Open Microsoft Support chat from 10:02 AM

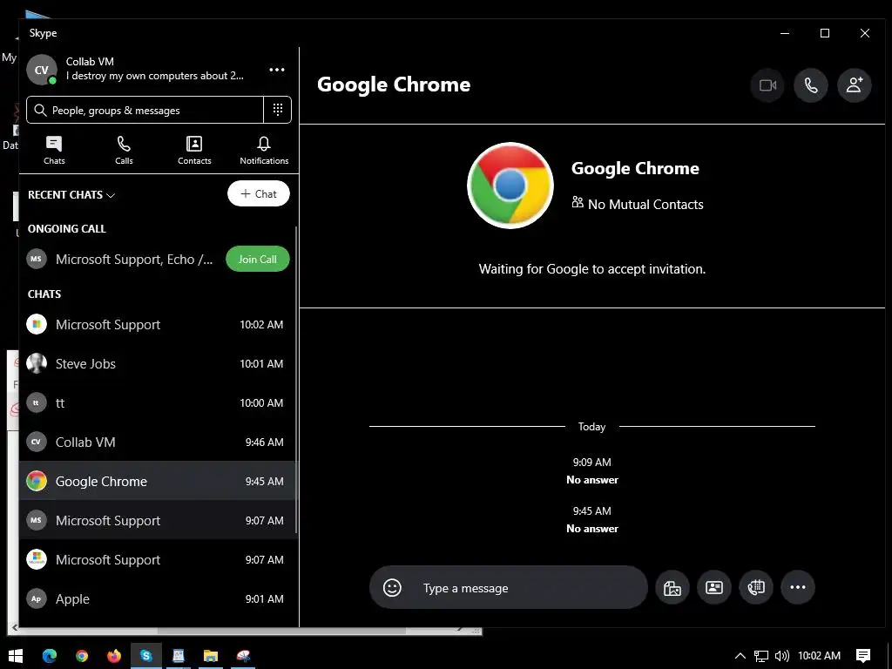coord(158,325)
